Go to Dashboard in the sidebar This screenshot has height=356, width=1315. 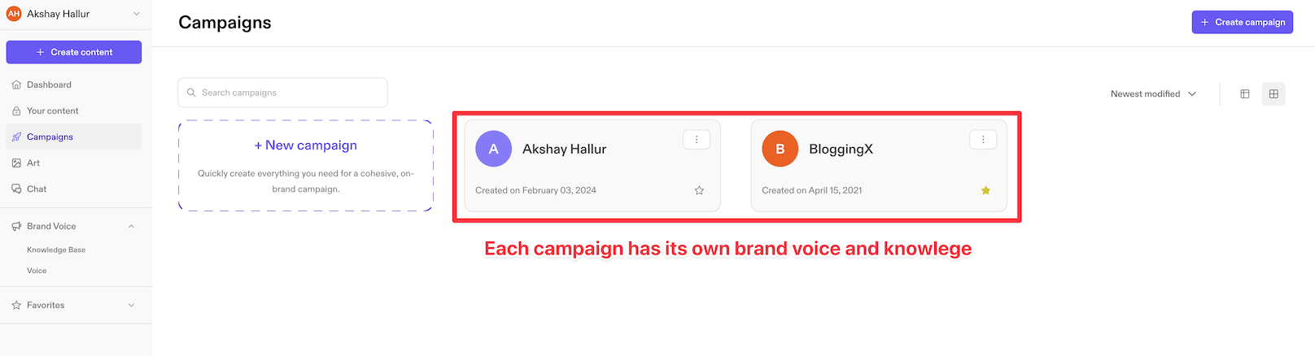(49, 85)
